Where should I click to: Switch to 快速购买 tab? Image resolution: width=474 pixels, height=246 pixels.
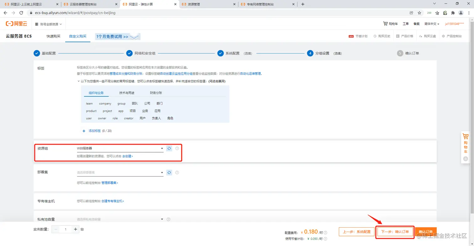pyautogui.click(x=53, y=36)
